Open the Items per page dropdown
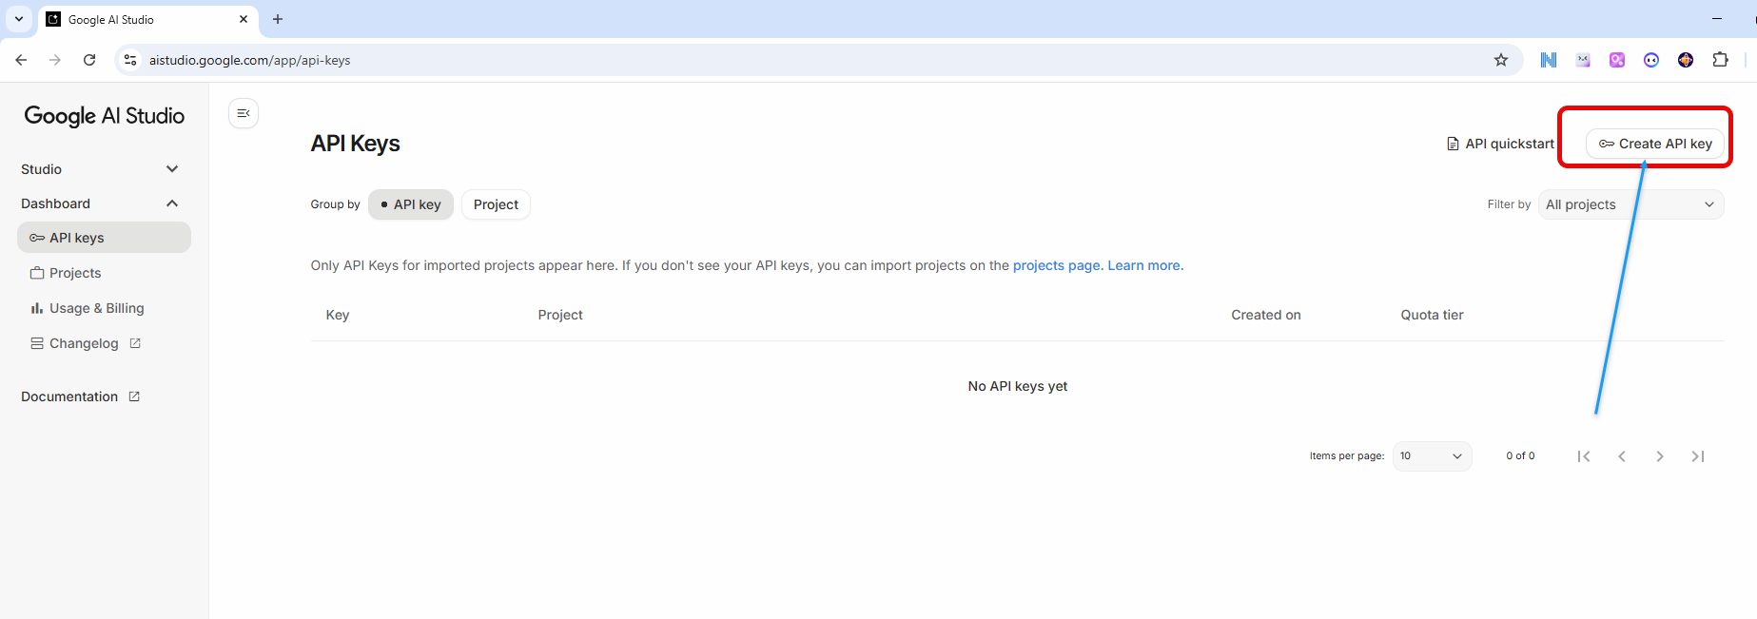1757x619 pixels. [1431, 456]
